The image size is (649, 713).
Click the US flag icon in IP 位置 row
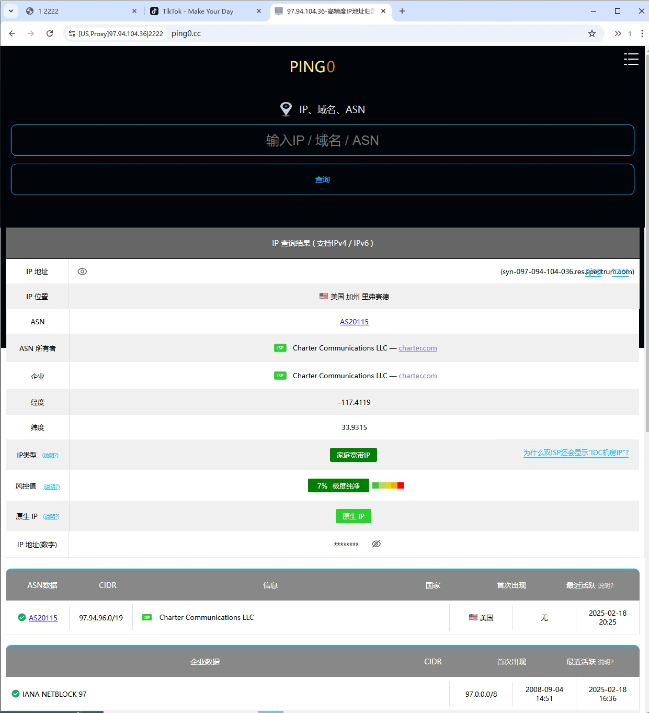point(323,296)
